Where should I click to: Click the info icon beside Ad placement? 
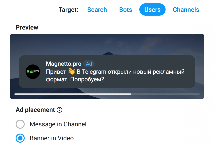[x=59, y=110]
